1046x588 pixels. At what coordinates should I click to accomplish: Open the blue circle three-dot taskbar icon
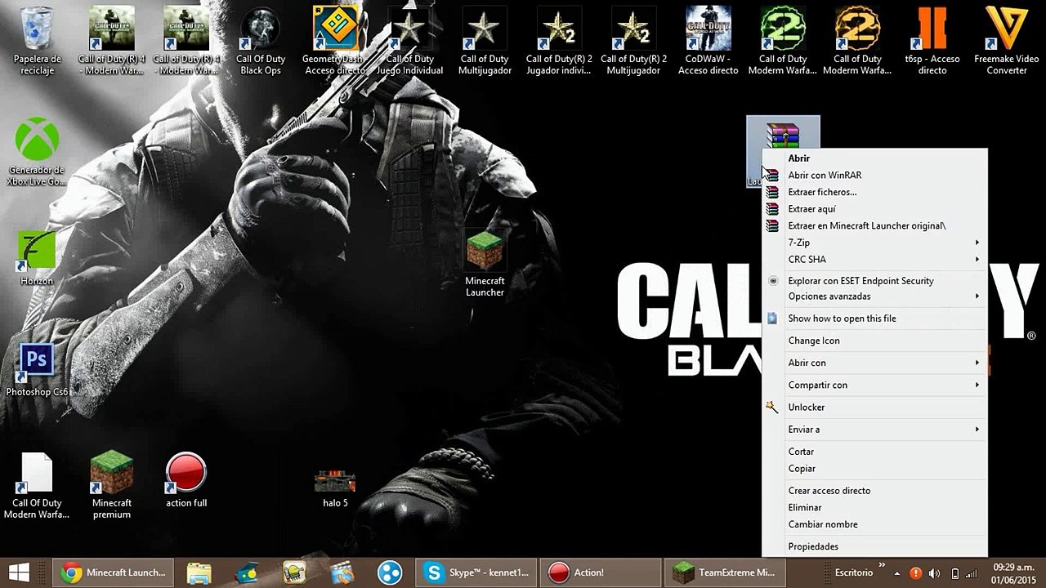[390, 572]
